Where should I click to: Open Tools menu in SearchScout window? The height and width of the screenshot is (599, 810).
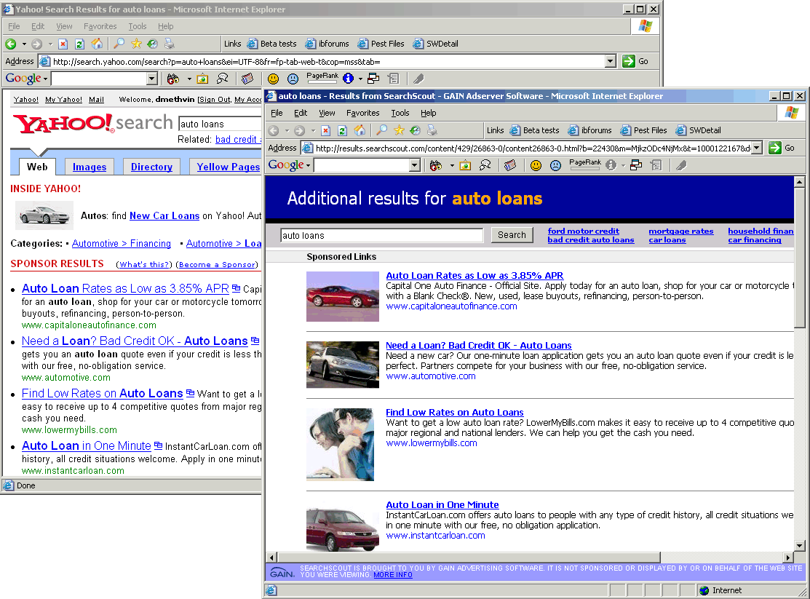point(400,113)
